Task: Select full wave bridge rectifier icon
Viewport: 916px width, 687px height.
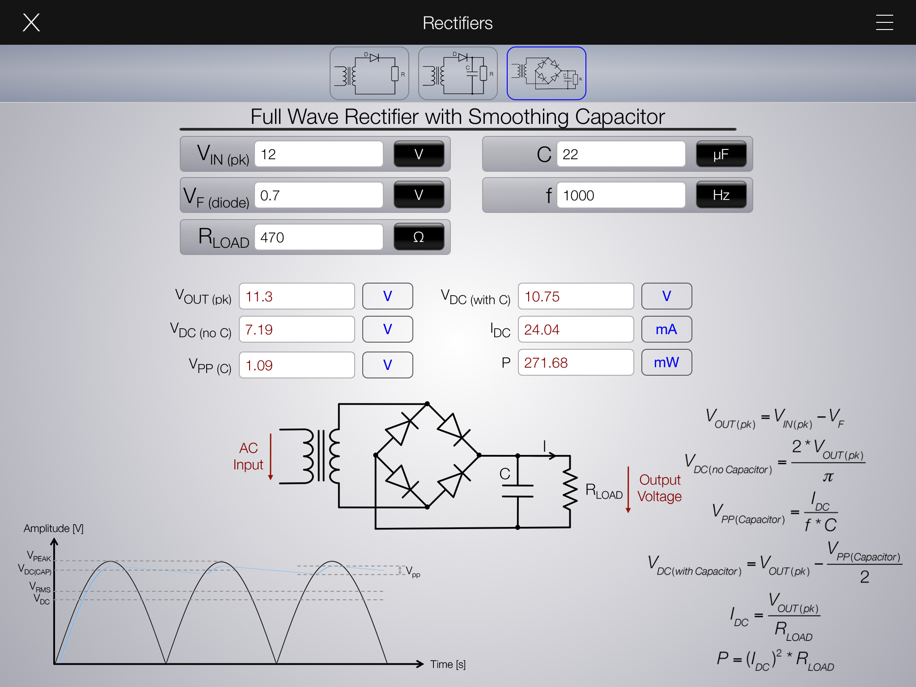Action: pos(546,73)
